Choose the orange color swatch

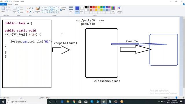point(96,7)
